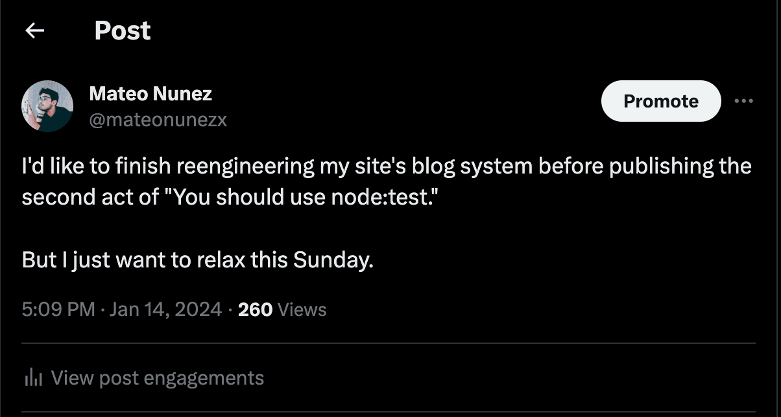Screen dimensions: 781x417
Task: Select the Post header label
Action: (x=122, y=30)
